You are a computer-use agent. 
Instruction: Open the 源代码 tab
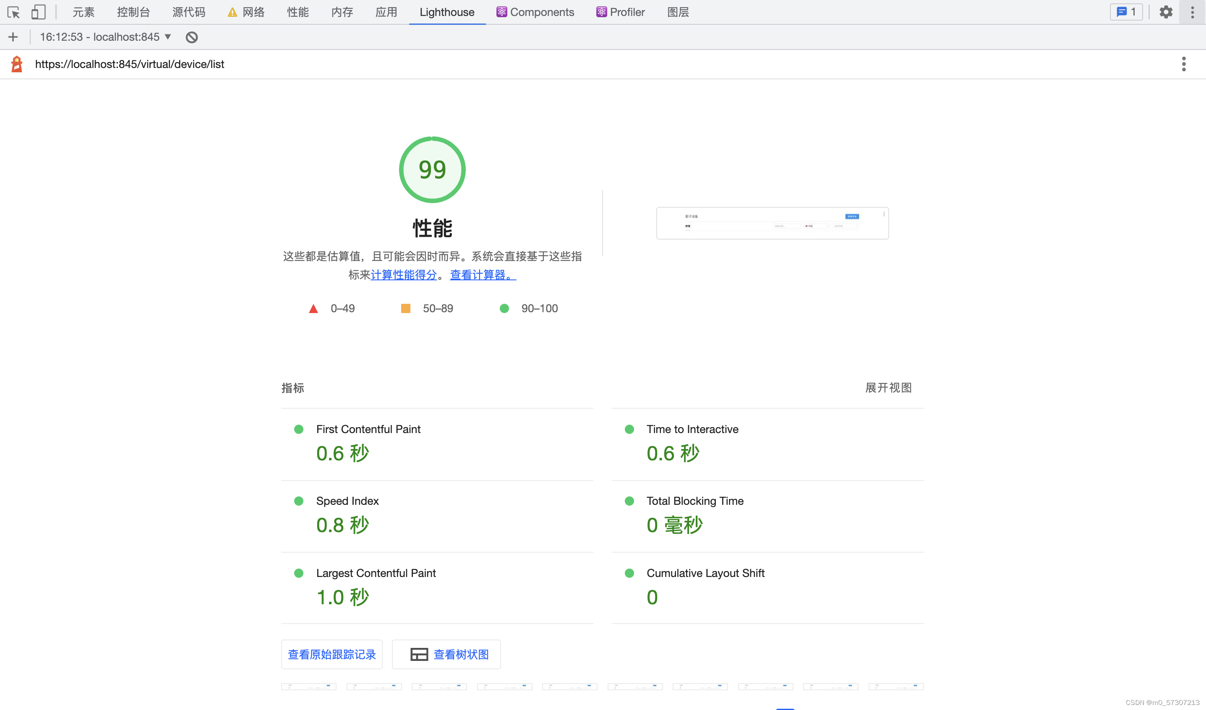[x=188, y=12]
